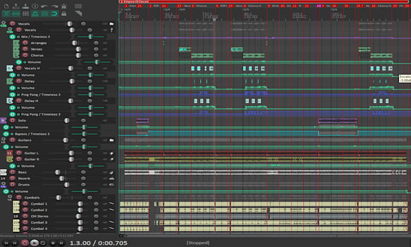Click the guitar icon on Guitar R track

pos(112,159)
